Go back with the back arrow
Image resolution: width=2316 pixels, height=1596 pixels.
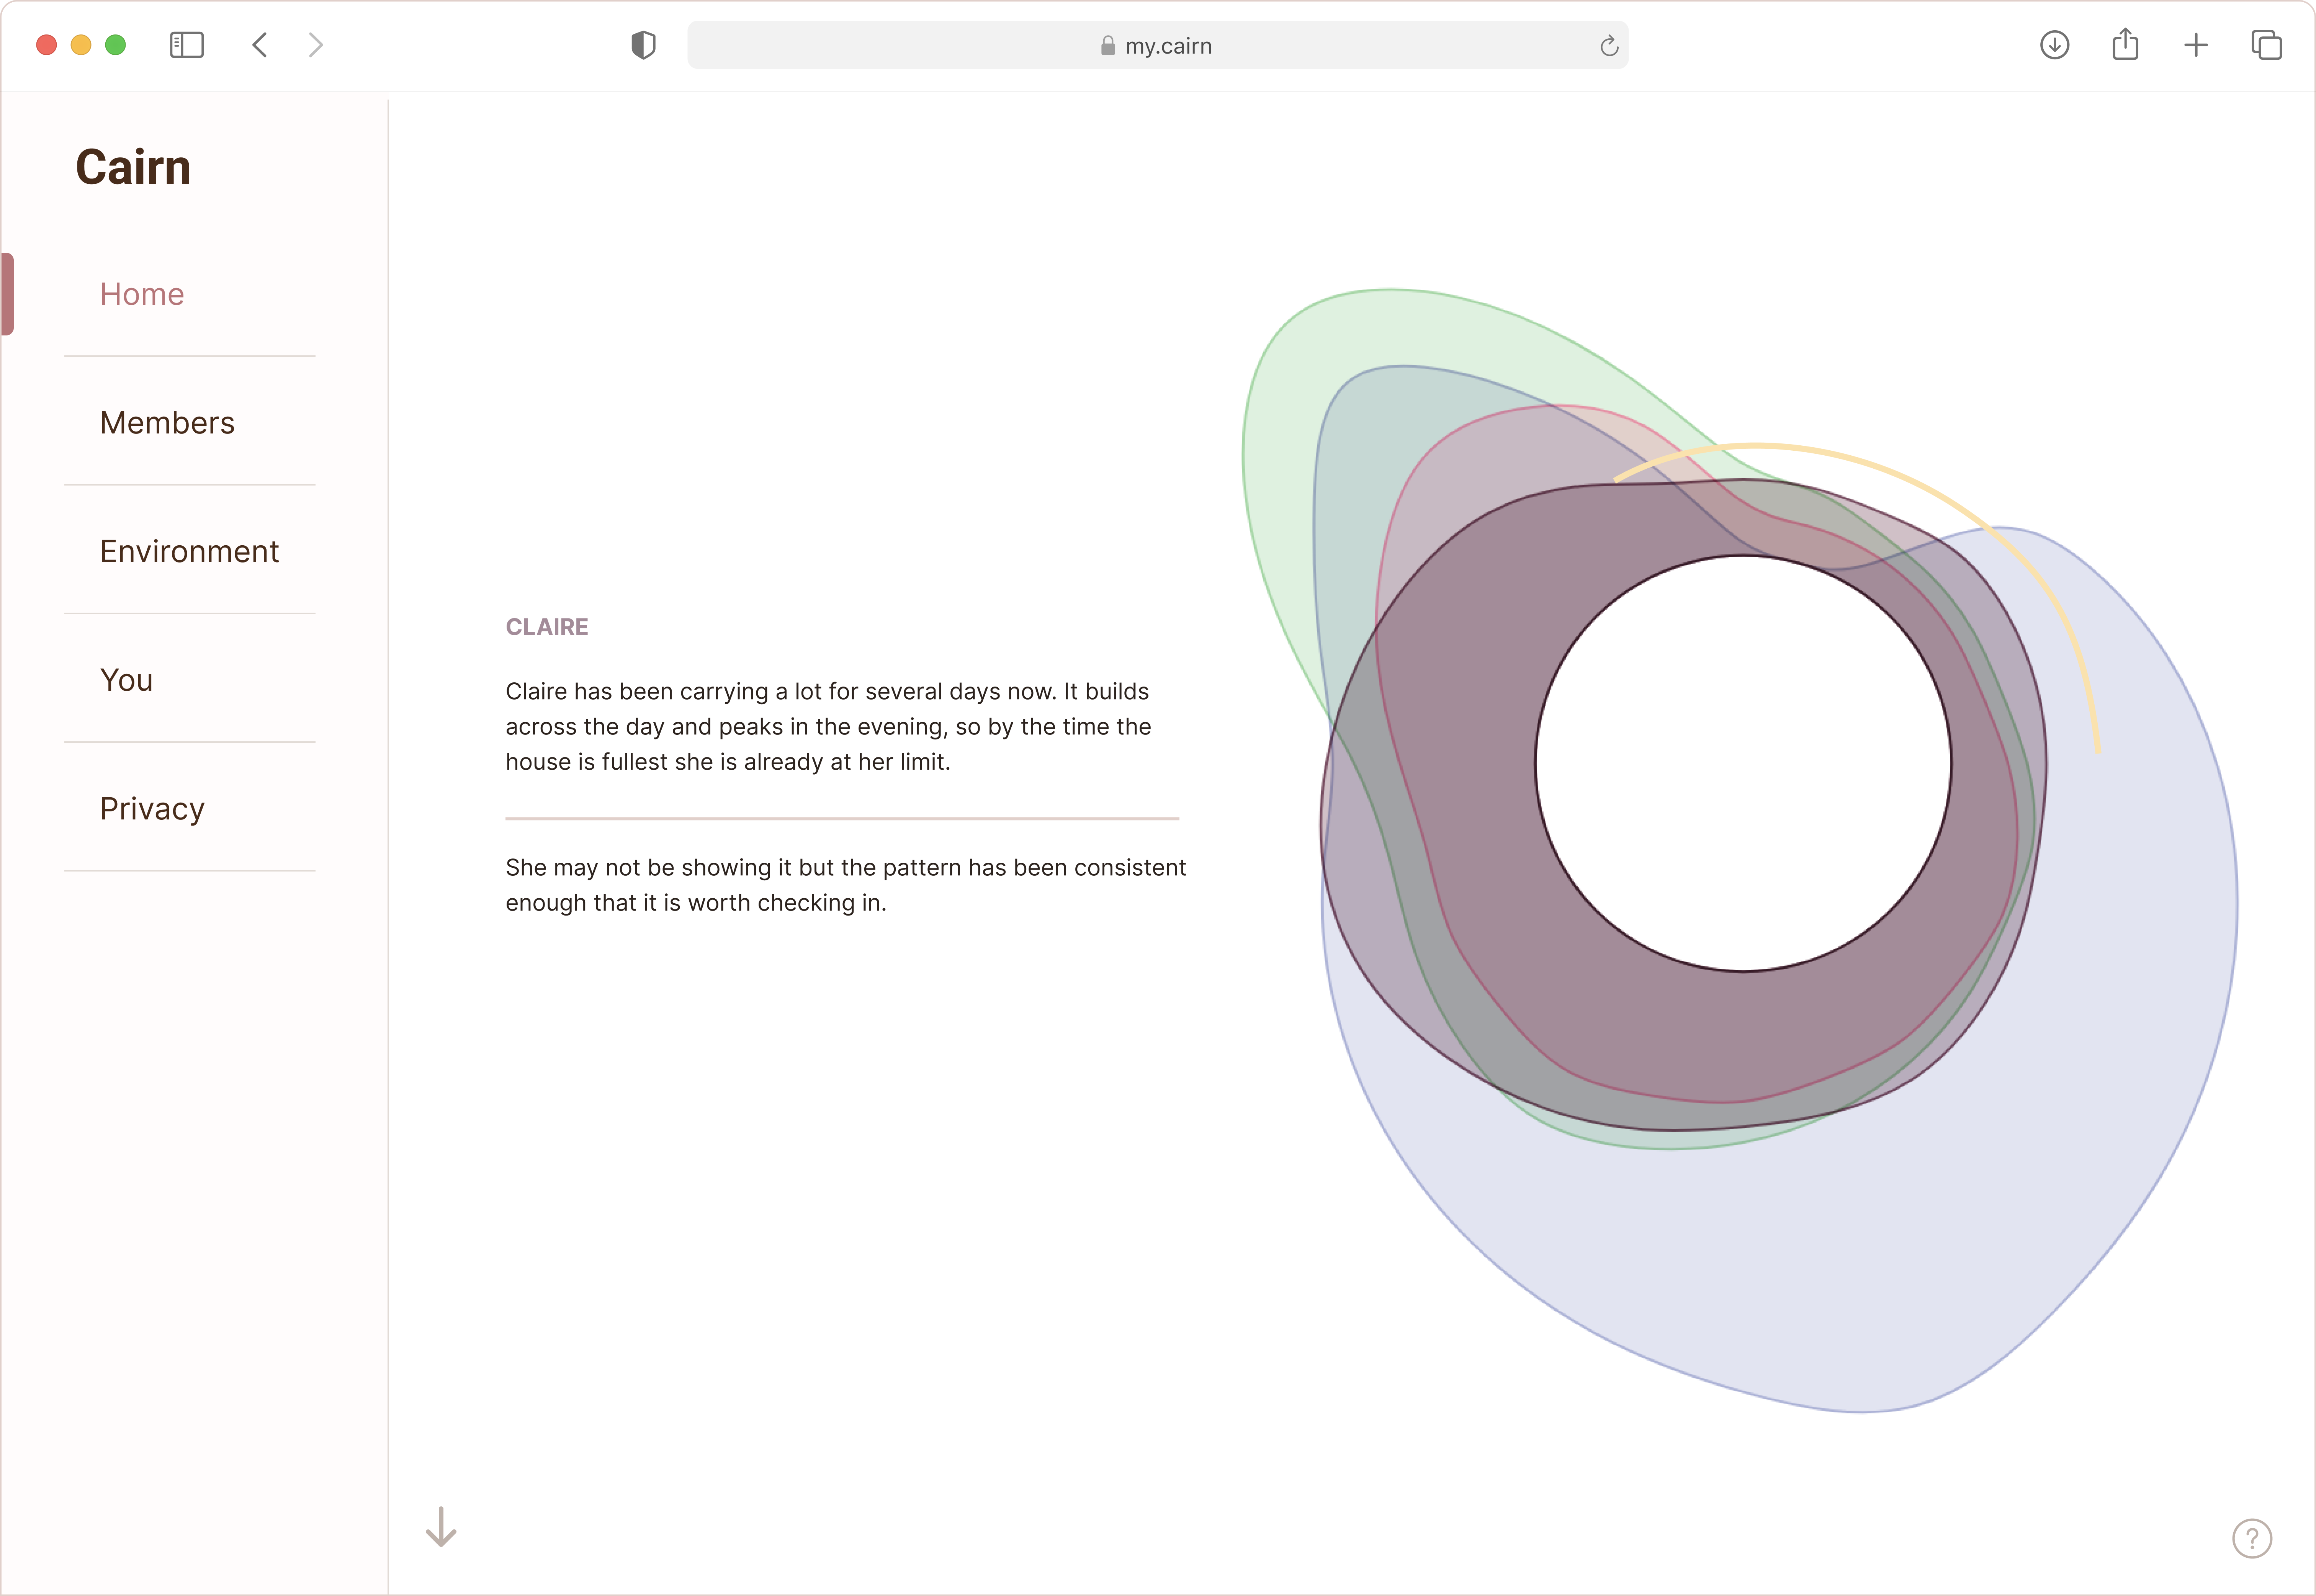260,45
